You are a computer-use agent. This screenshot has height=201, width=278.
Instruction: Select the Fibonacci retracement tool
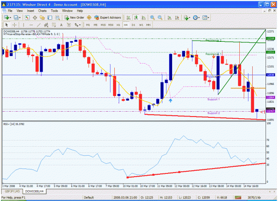54,25
